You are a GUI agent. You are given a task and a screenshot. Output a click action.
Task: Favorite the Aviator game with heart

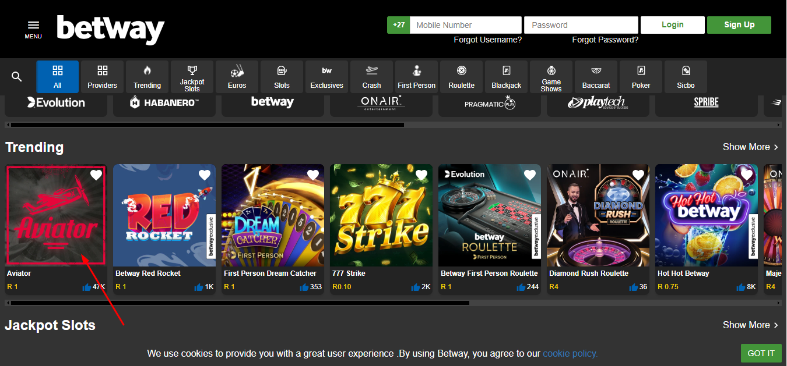click(96, 175)
